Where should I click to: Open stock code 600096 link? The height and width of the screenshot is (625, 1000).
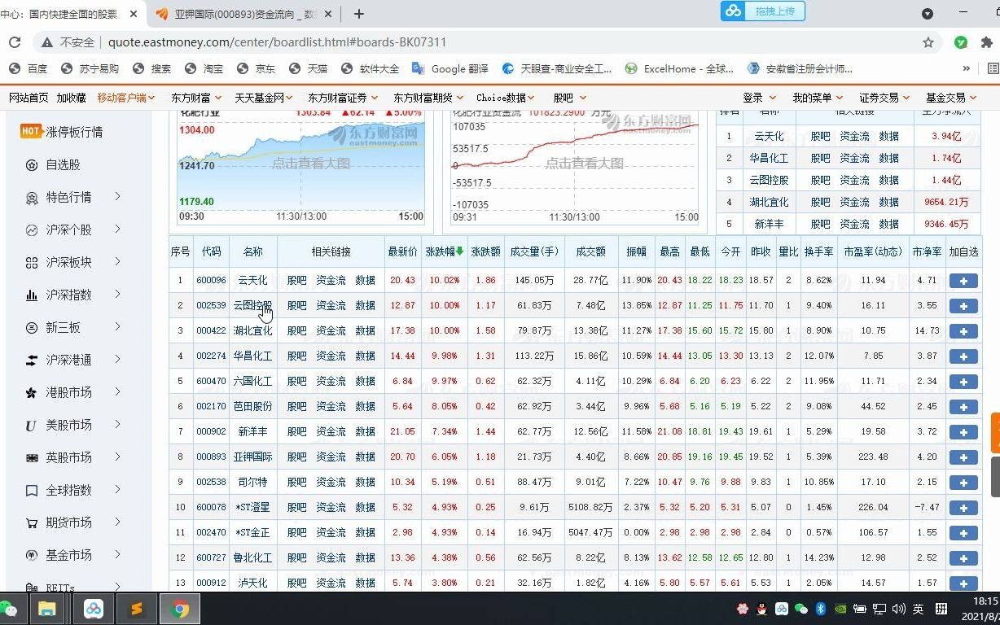pyautogui.click(x=211, y=281)
